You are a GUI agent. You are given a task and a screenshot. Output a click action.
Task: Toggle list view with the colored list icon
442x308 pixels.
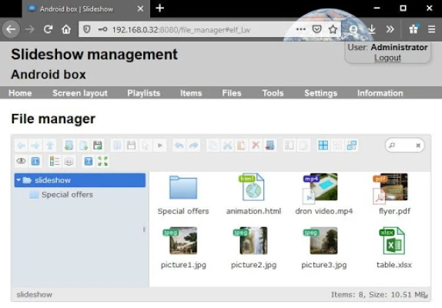[55, 161]
